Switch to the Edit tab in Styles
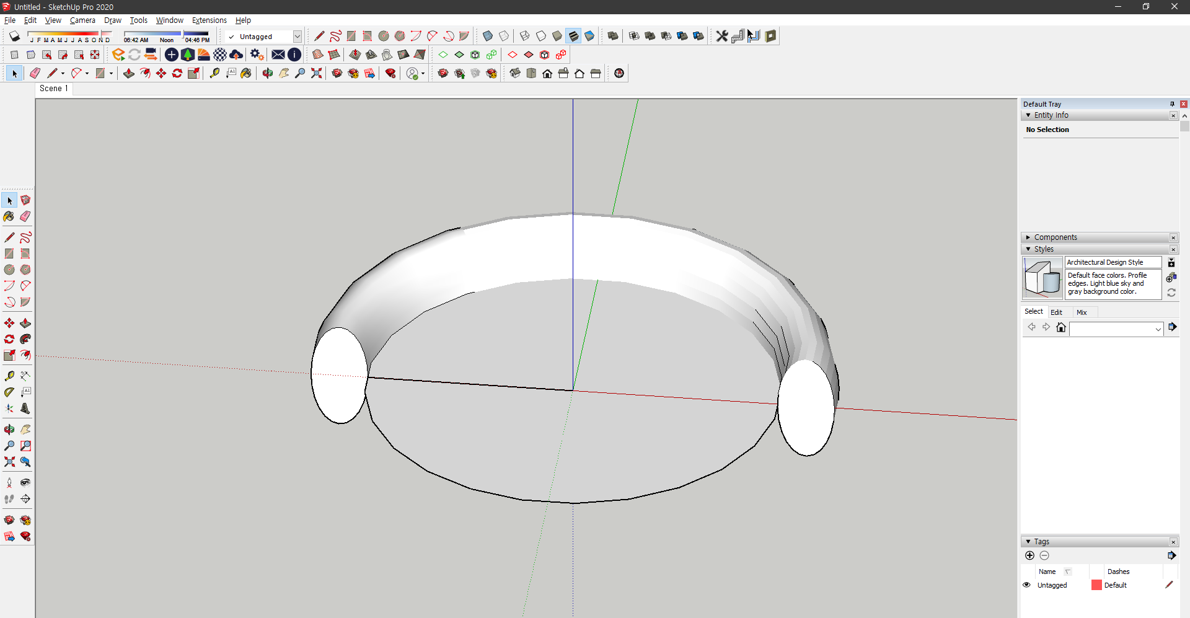Screen dimensions: 1190x618 coord(1056,312)
